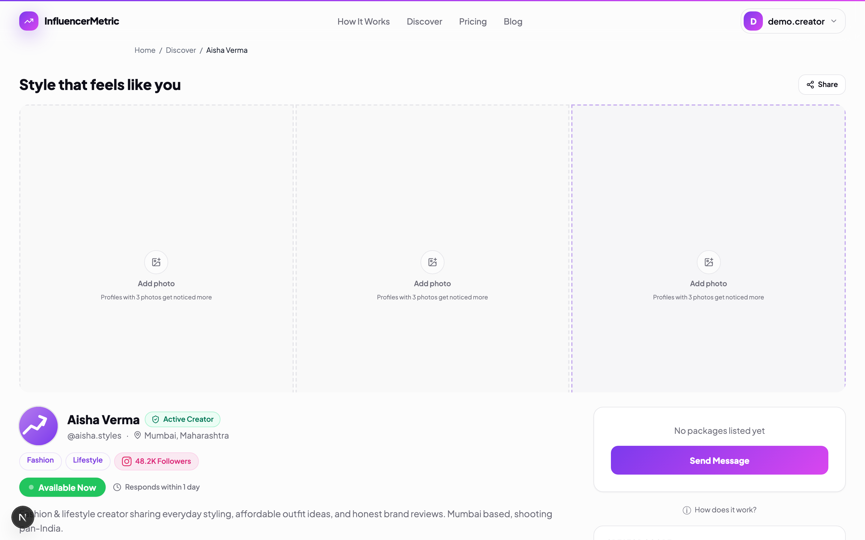Visit the Blog from the top nav
Viewport: 865px width, 540px height.
513,21
